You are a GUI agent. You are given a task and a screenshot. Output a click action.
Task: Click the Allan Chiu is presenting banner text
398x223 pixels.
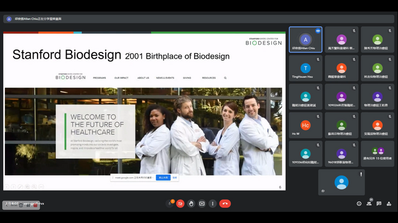coord(38,19)
